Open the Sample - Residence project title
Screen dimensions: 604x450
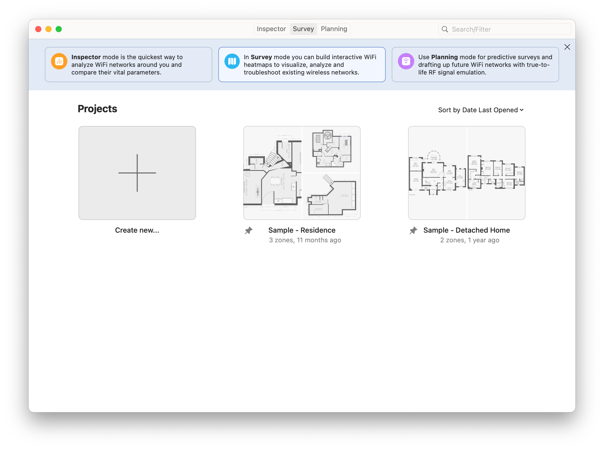[302, 230]
